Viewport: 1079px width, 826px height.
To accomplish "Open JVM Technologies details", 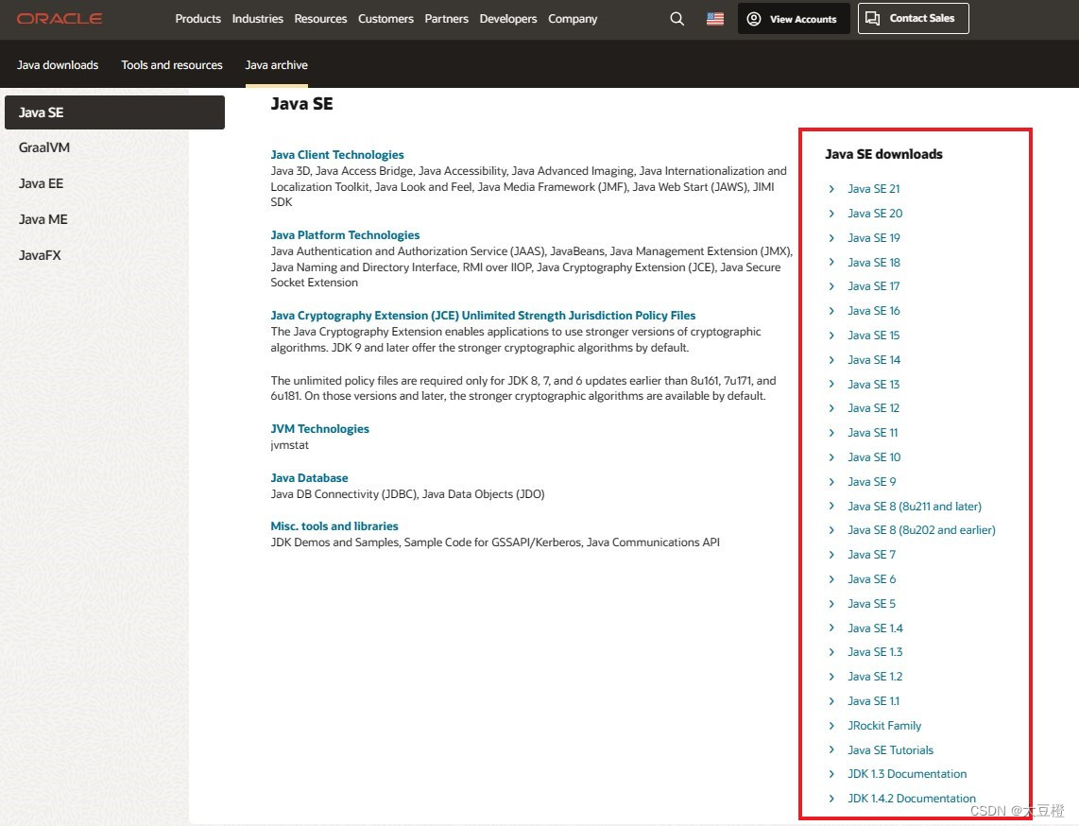I will [x=319, y=428].
